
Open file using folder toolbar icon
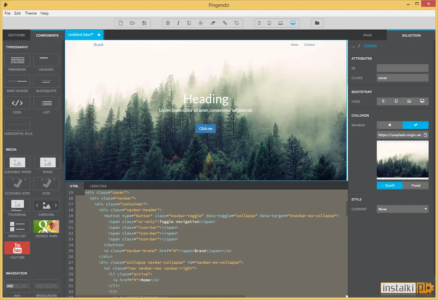(132, 23)
